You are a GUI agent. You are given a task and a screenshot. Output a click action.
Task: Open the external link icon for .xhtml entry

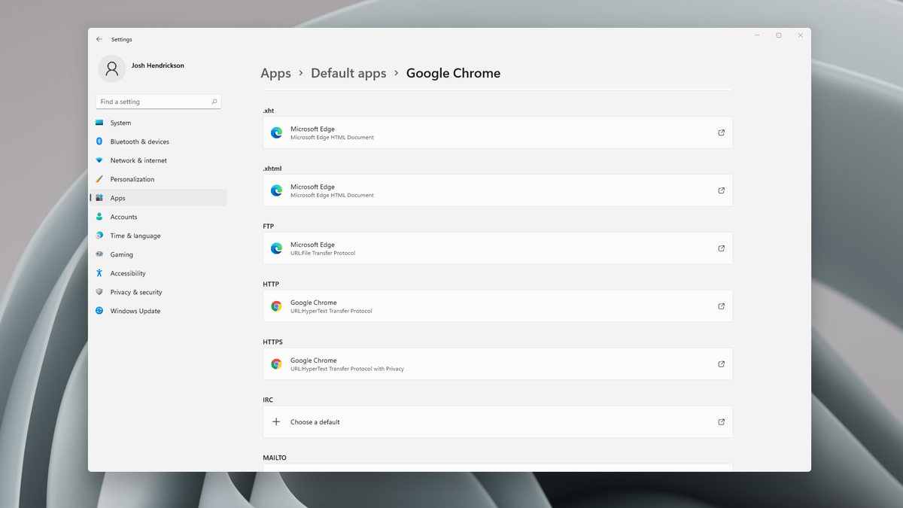coord(721,190)
